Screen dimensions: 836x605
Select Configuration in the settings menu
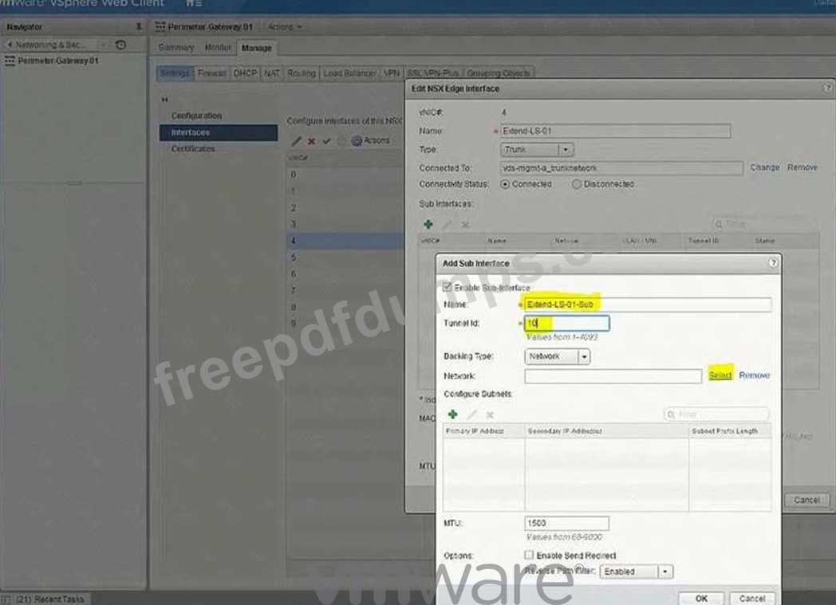(196, 116)
